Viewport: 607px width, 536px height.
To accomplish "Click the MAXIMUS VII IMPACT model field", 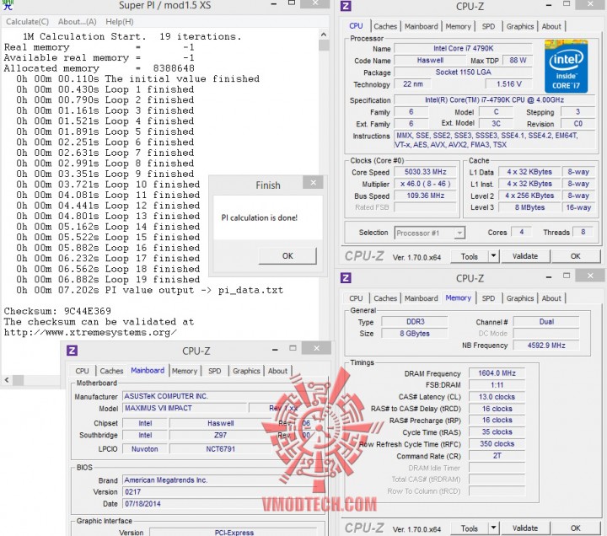I will [x=185, y=408].
